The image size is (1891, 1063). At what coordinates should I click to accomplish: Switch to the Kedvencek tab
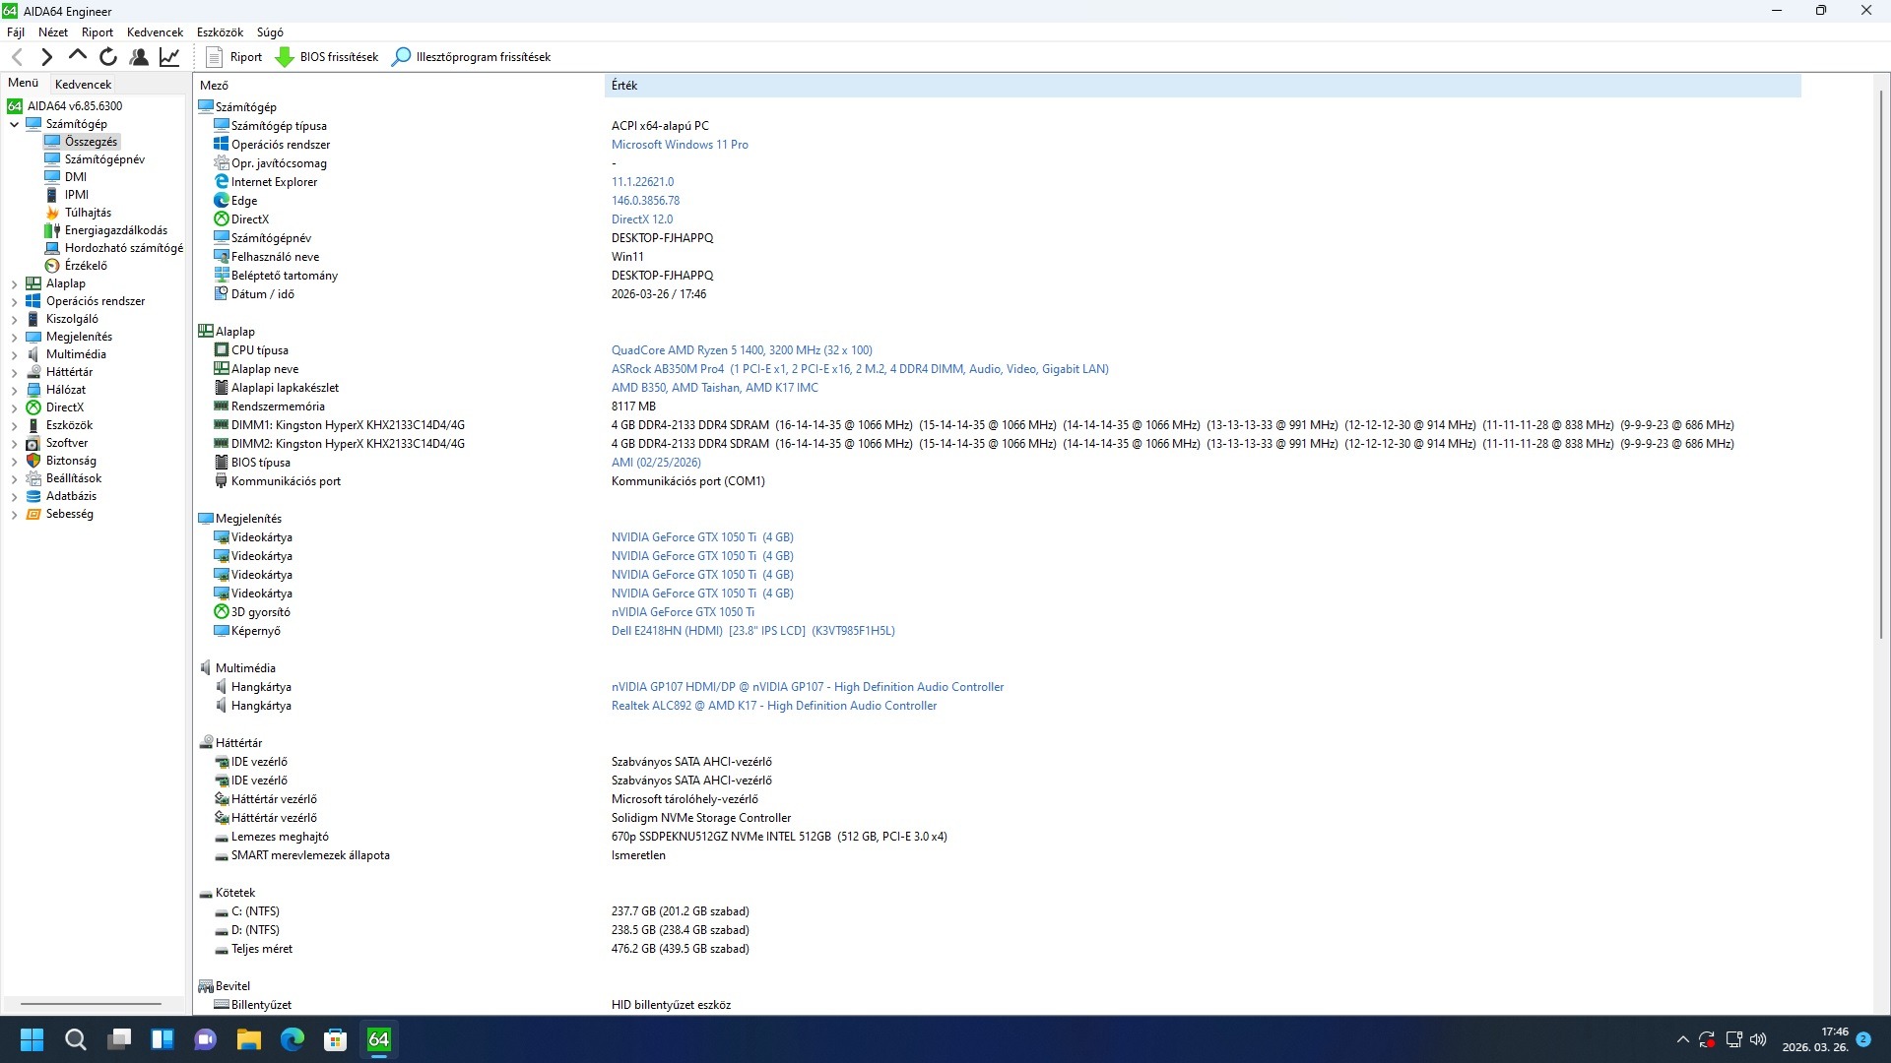point(83,85)
